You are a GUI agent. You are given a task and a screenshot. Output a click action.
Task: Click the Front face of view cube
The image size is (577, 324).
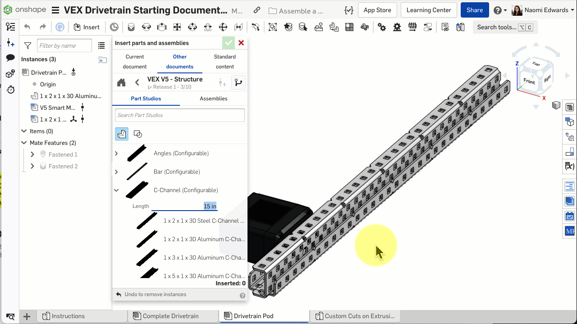pos(529,81)
